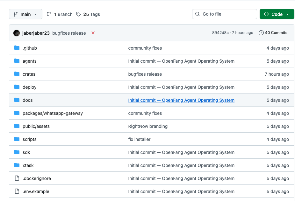Viewport: 295px width, 201px height.
Task: Open the "bugfixes release" commit
Action: 70,33
